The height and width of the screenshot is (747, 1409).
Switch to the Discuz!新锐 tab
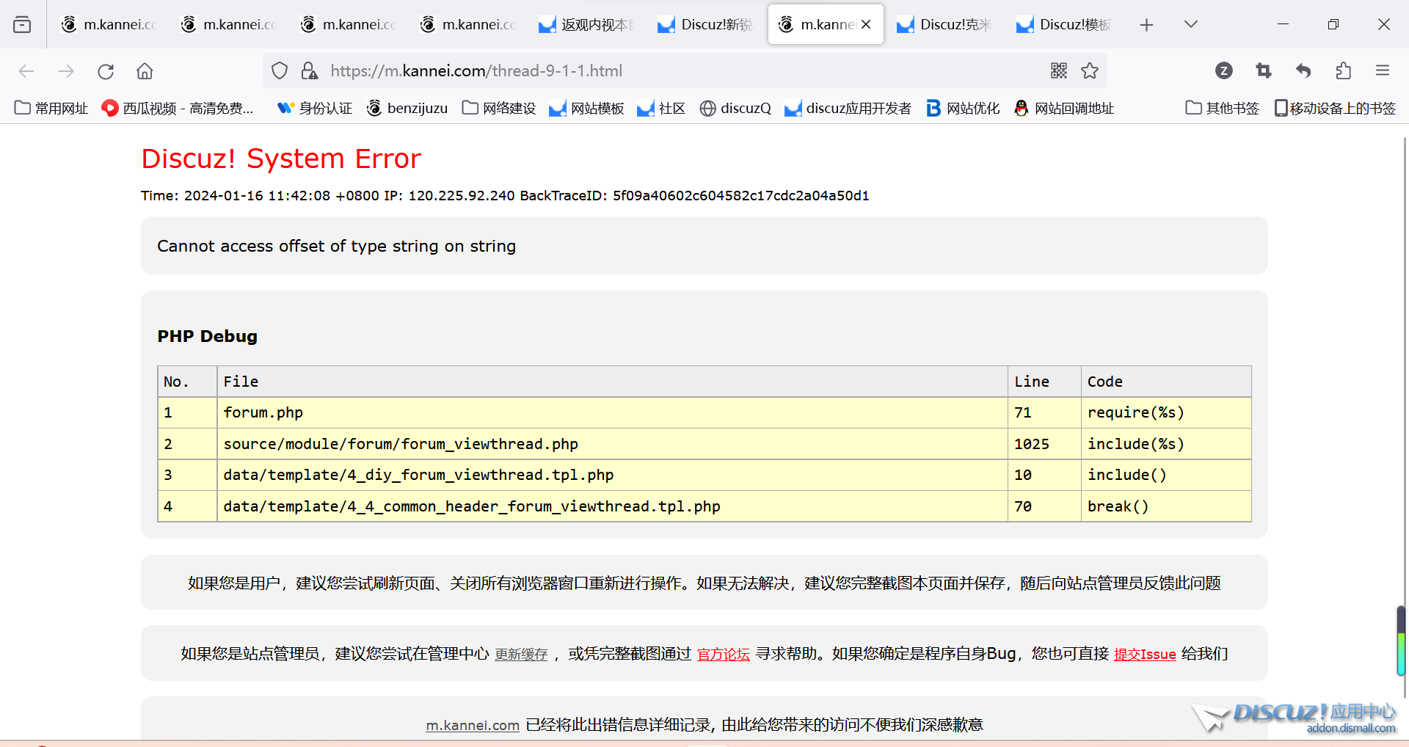coord(707,24)
